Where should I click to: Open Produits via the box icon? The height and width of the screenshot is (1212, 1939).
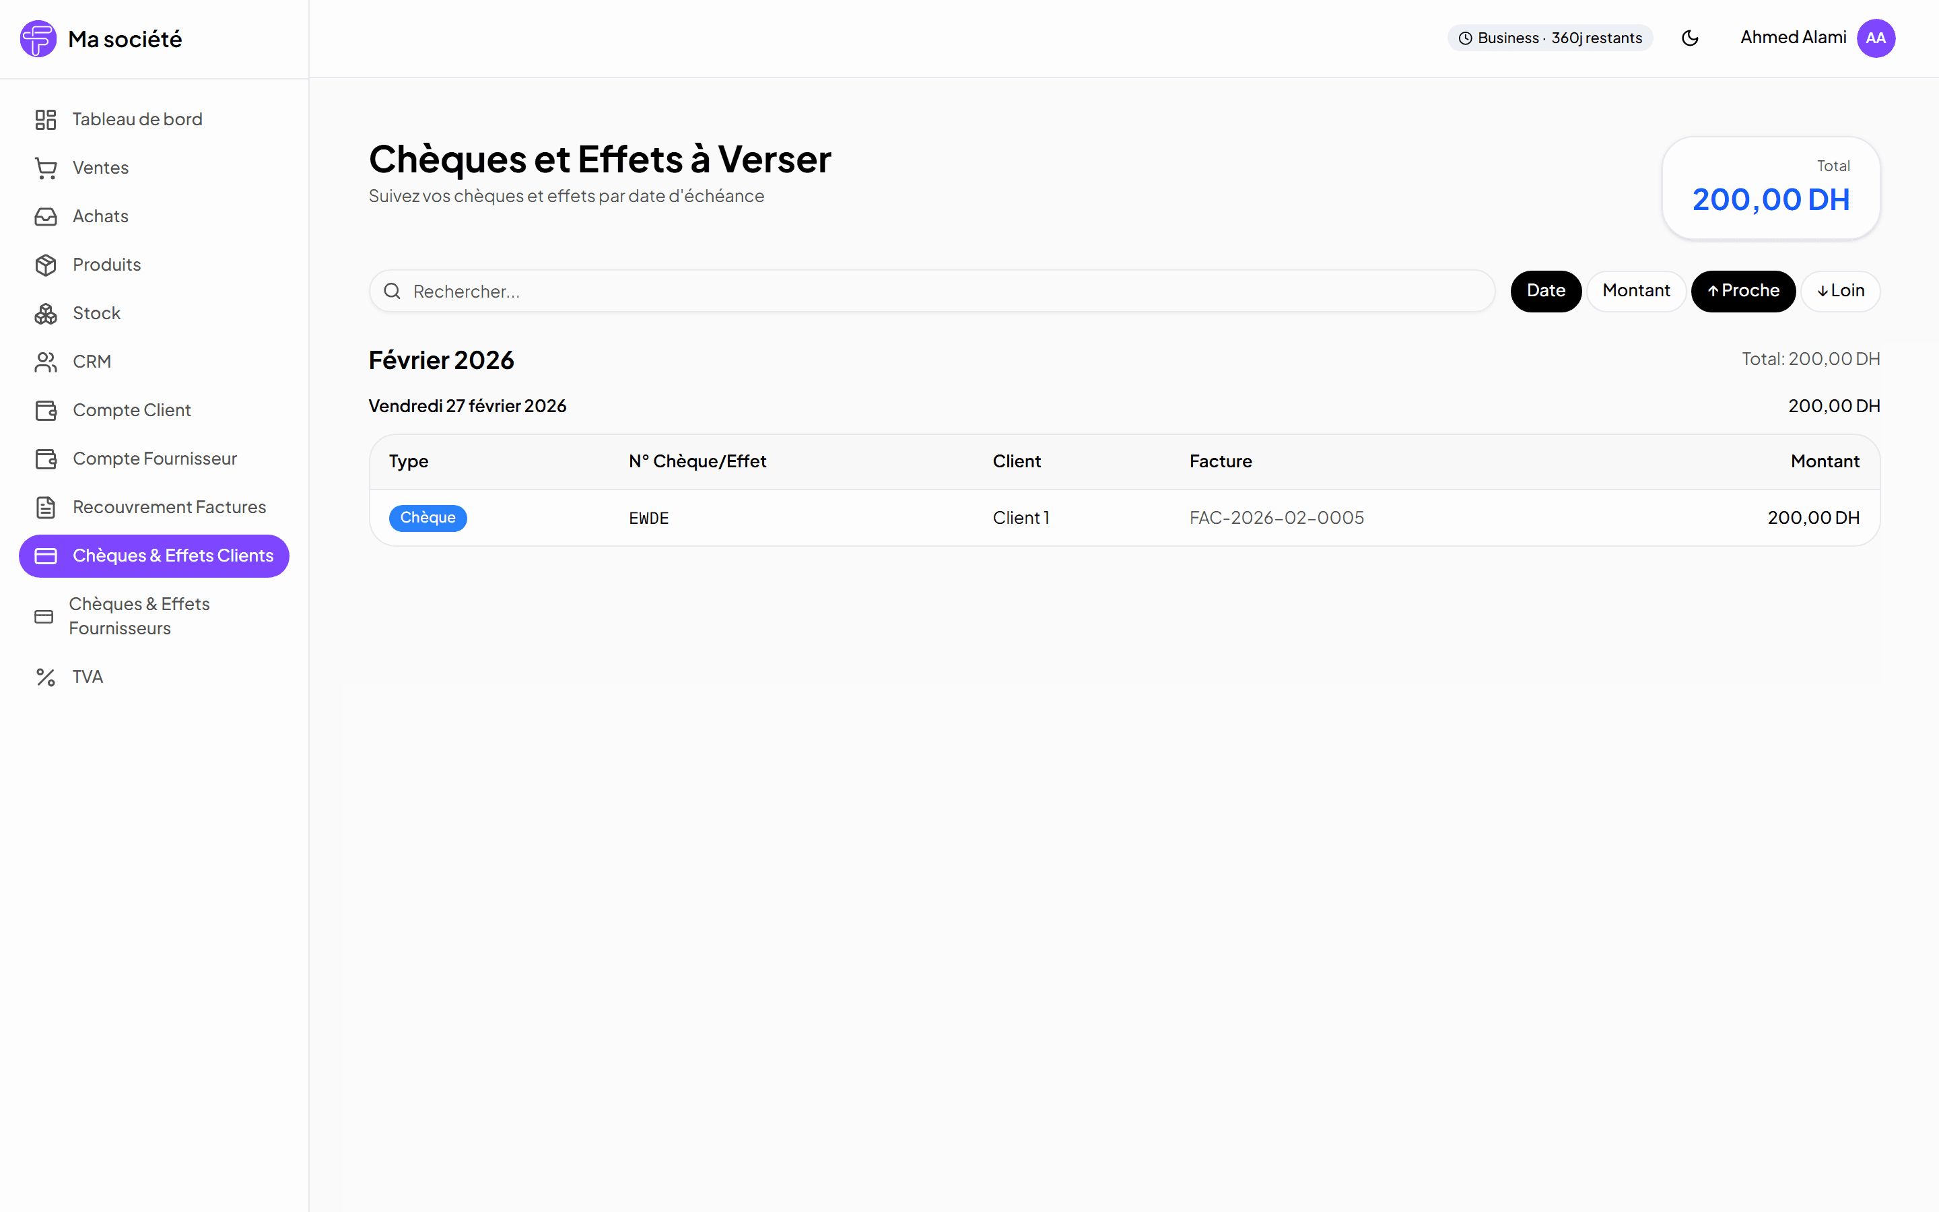pyautogui.click(x=46, y=265)
